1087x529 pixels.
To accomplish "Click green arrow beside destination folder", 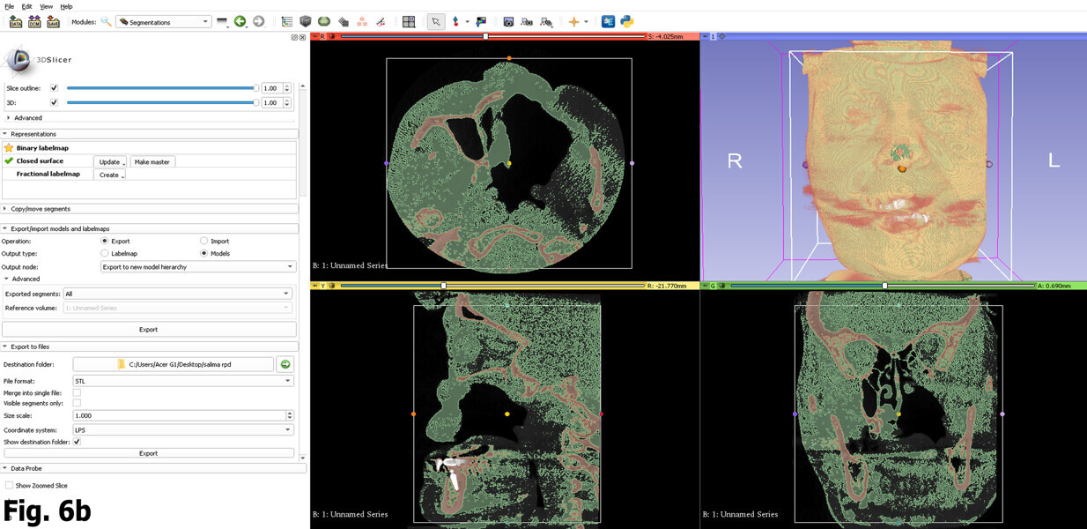I will click(x=285, y=364).
